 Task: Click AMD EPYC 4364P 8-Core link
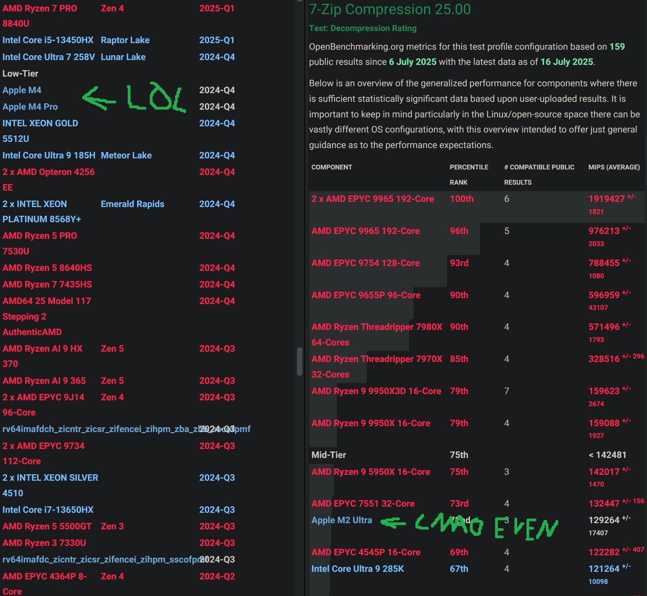click(x=44, y=584)
